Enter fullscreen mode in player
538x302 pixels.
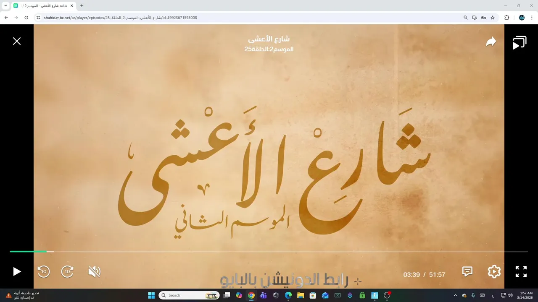[x=521, y=271]
